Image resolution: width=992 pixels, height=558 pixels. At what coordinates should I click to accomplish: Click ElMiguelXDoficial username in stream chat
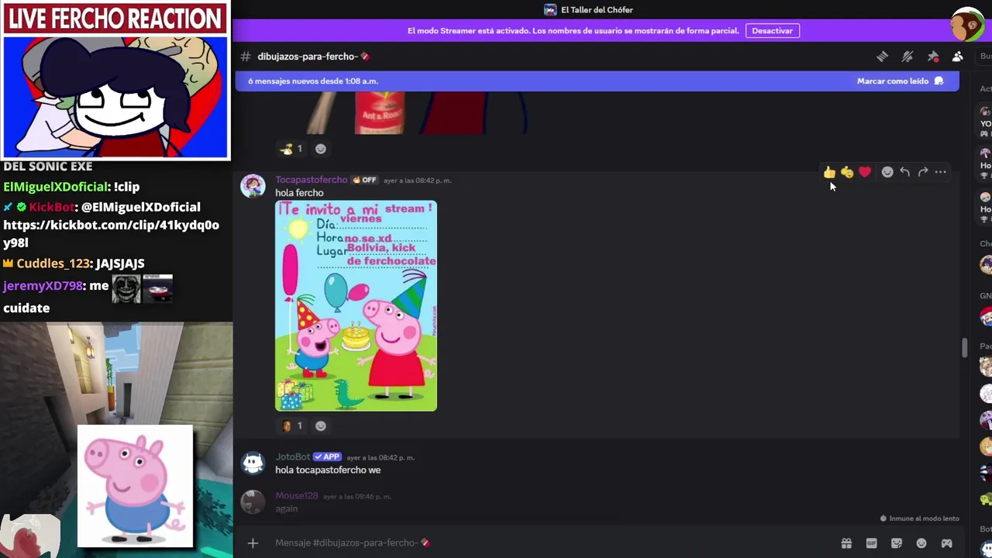pos(56,187)
